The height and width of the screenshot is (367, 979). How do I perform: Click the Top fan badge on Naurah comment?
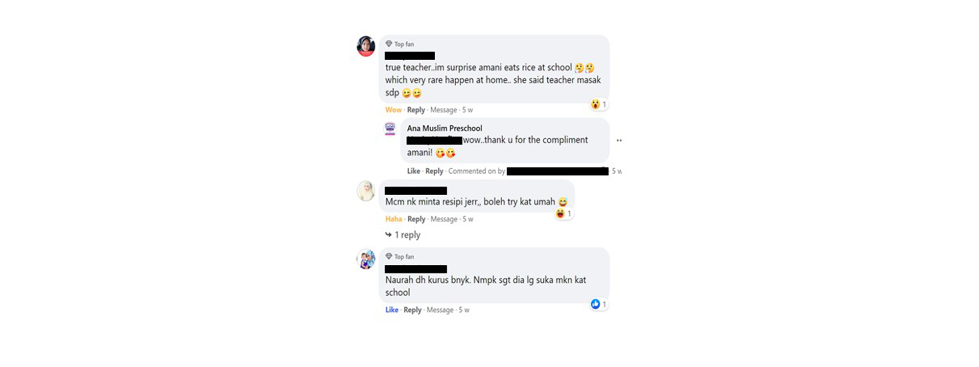(399, 257)
